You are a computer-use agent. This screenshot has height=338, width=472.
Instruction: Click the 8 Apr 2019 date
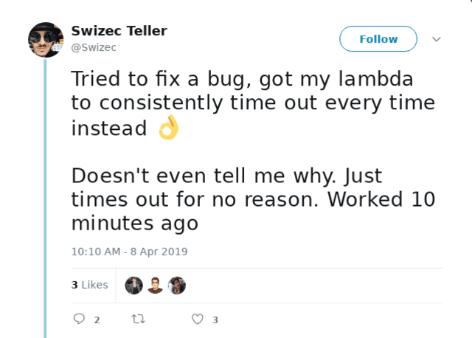click(159, 252)
